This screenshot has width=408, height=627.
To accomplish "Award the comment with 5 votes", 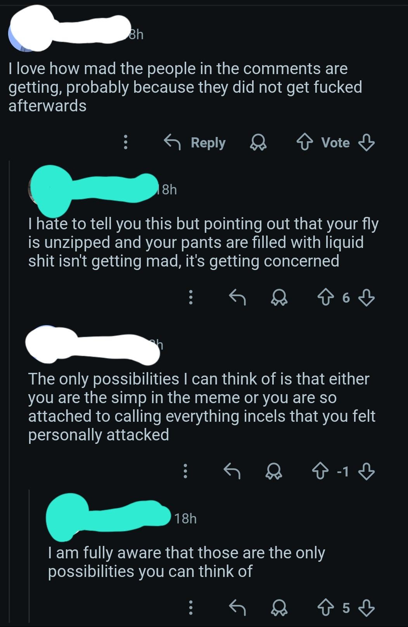I will pyautogui.click(x=279, y=608).
